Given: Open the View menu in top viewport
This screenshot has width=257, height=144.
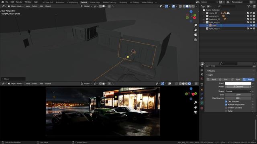Looking at the screenshot, I should 28,6.
